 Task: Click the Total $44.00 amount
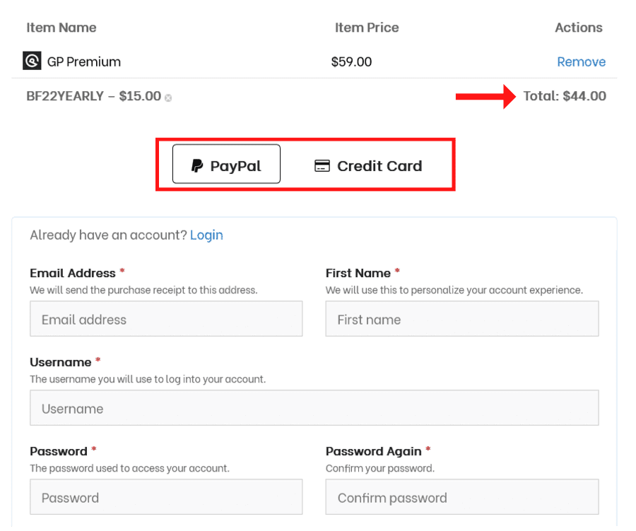(565, 96)
